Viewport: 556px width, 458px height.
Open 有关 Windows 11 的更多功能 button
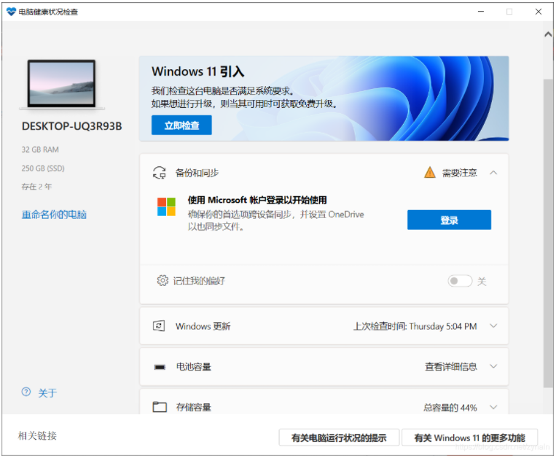pyautogui.click(x=469, y=438)
